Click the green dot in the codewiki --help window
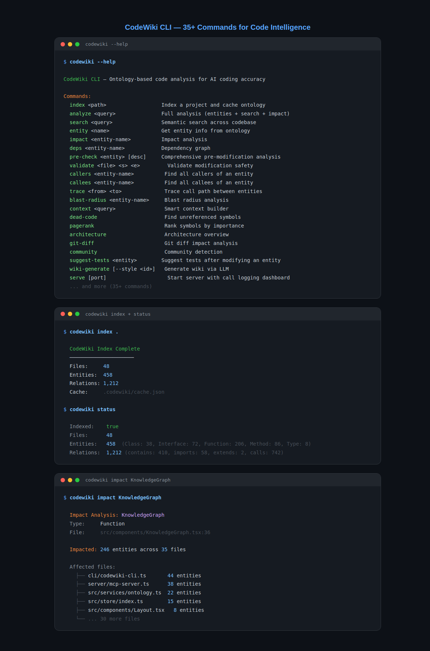The image size is (430, 651). 77,44
